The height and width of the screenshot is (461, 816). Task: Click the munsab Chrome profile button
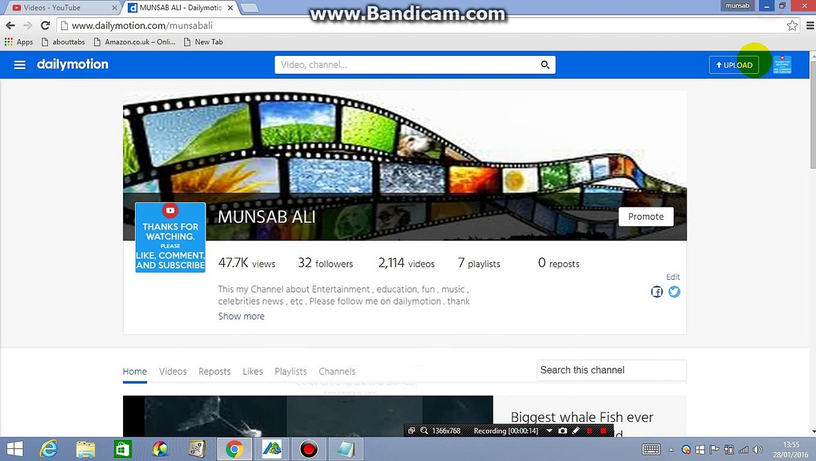pos(737,6)
